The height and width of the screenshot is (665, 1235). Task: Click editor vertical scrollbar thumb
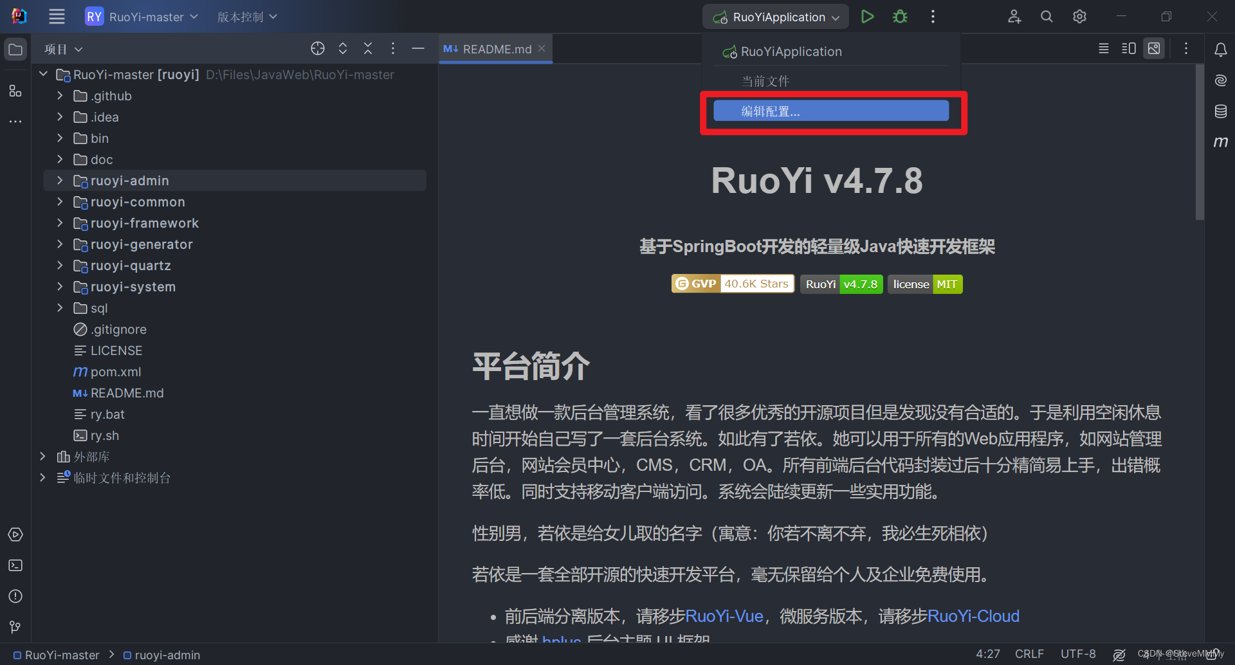(x=1200, y=141)
